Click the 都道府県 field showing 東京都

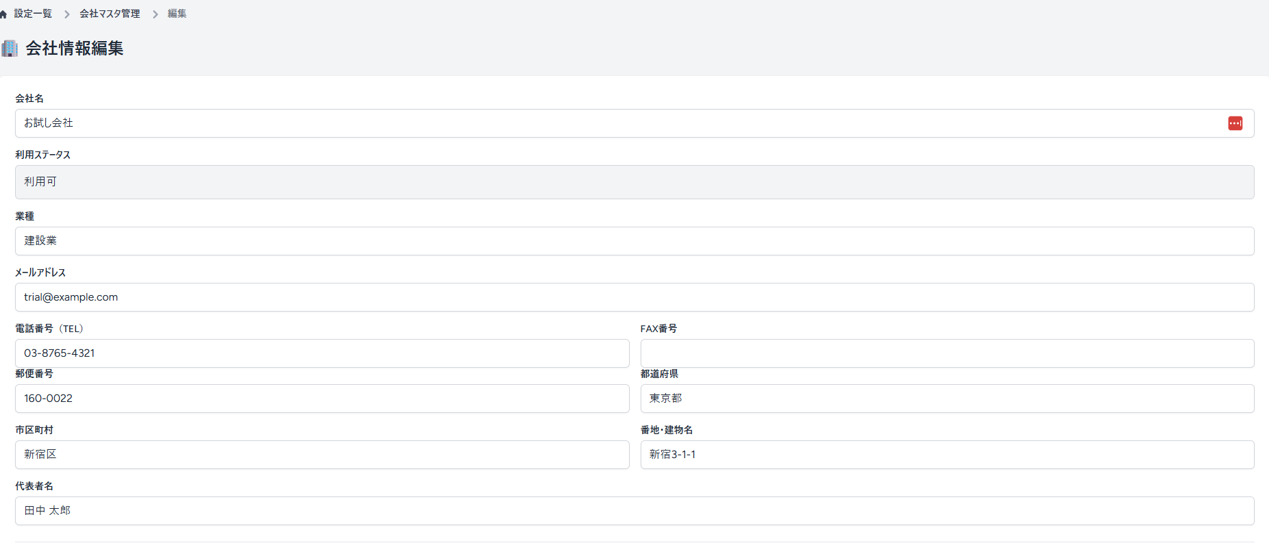(x=947, y=399)
